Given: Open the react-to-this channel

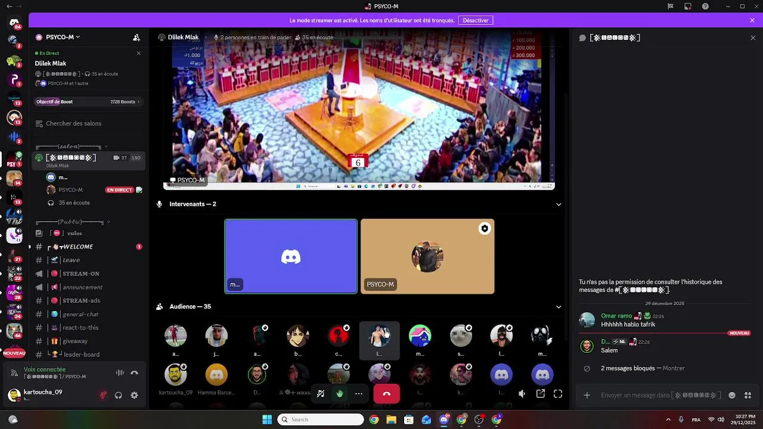Looking at the screenshot, I should [x=89, y=328].
